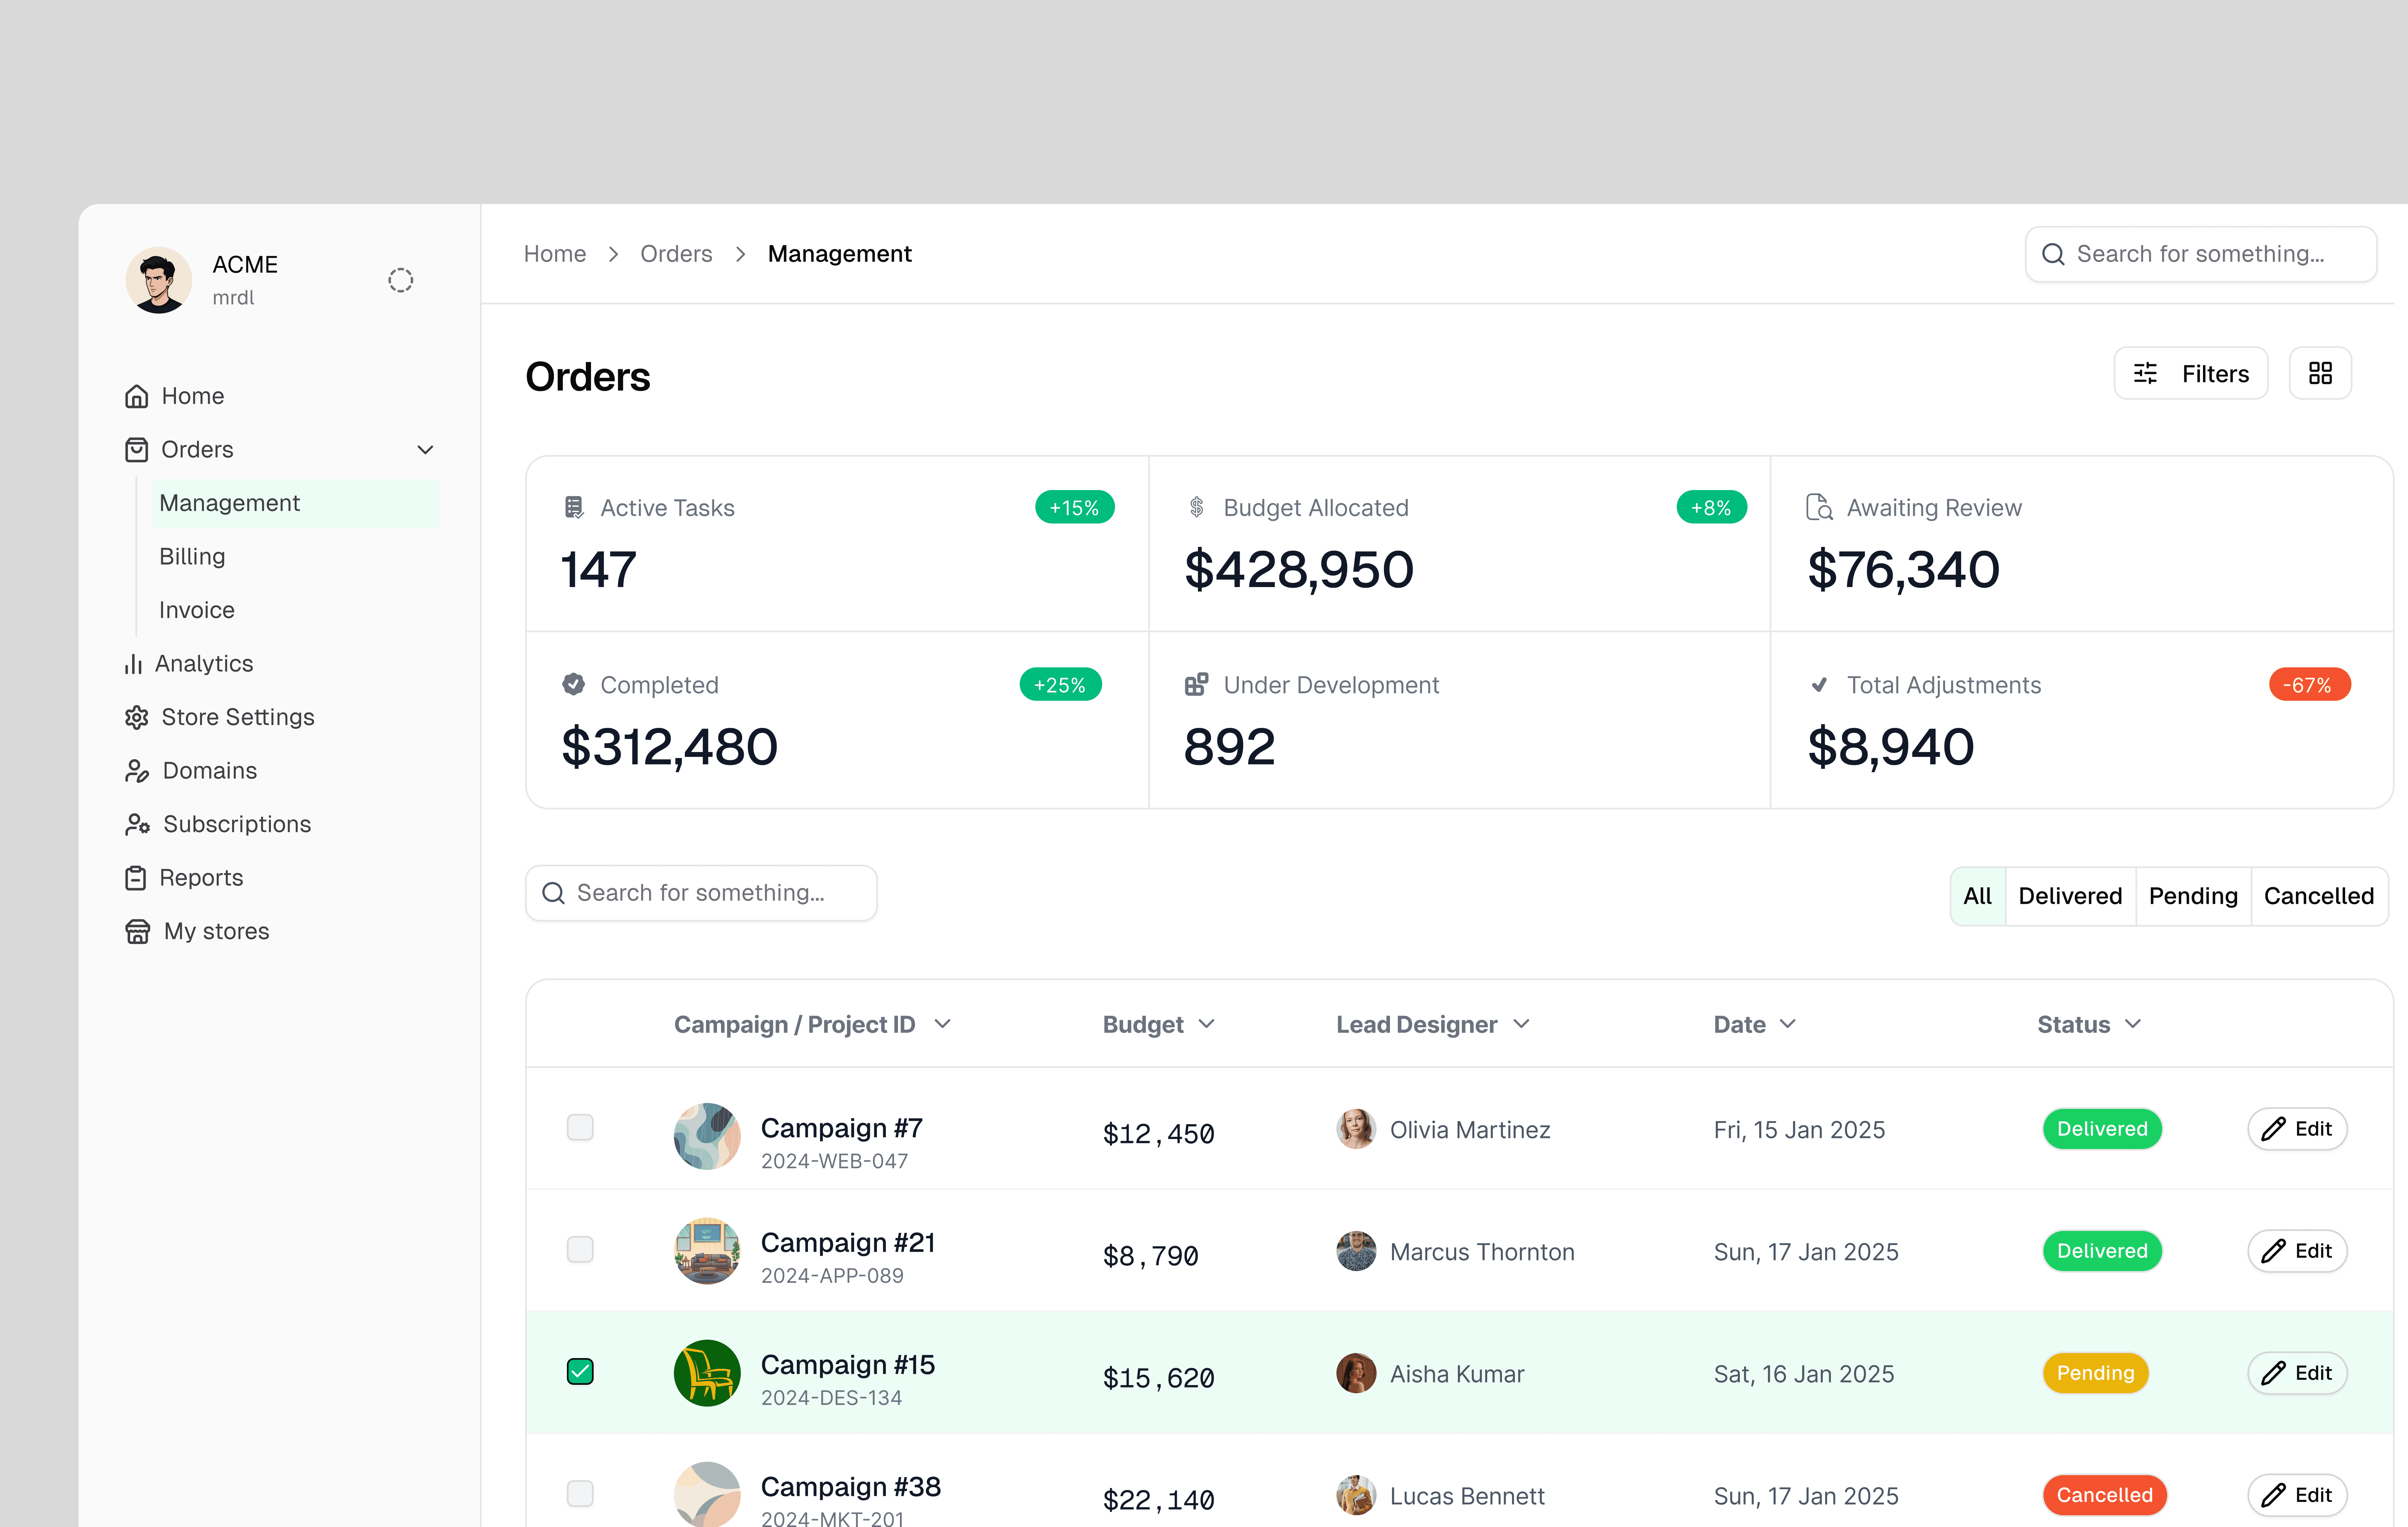Click the Analytics bar chart icon
This screenshot has width=2408, height=1527.
pos(133,664)
